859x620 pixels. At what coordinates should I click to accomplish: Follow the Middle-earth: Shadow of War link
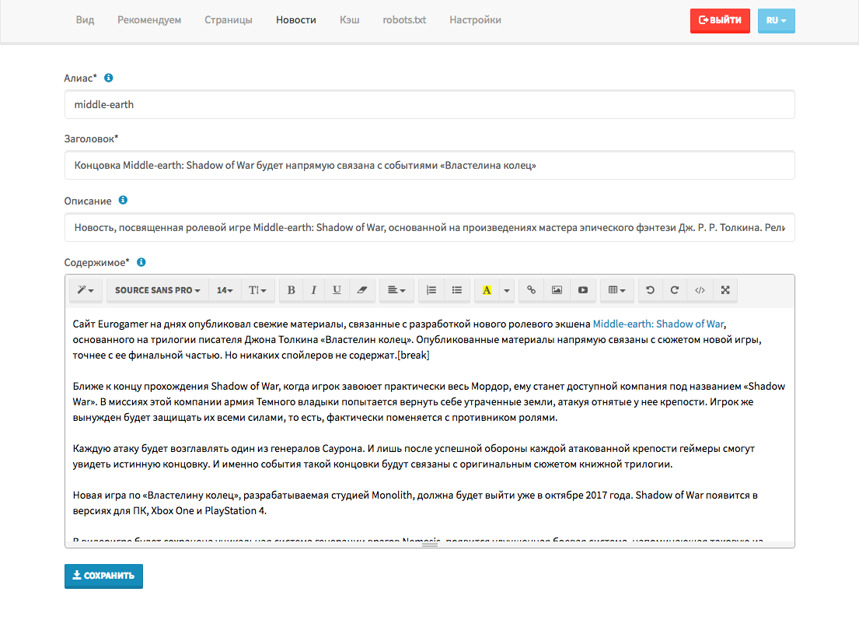(658, 324)
